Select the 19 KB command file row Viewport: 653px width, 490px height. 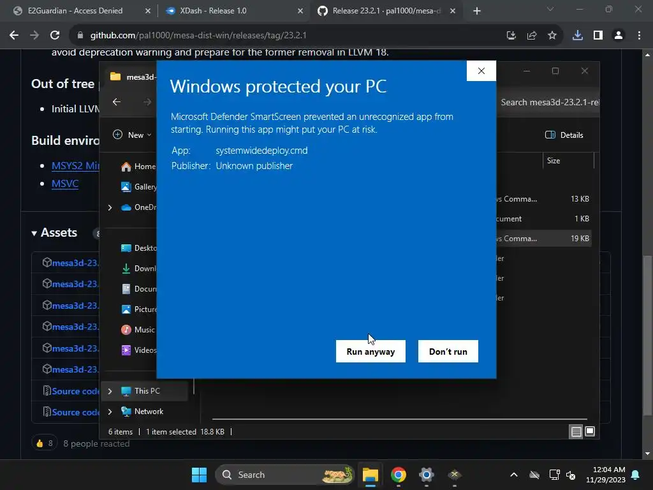(x=543, y=239)
